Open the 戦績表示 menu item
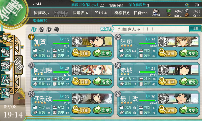This screenshot has width=202, height=121. tap(41, 13)
